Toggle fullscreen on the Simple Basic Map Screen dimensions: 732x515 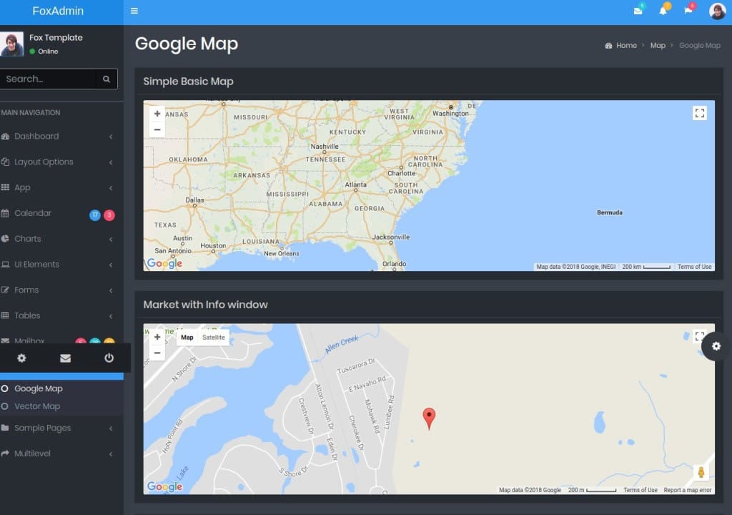(700, 113)
